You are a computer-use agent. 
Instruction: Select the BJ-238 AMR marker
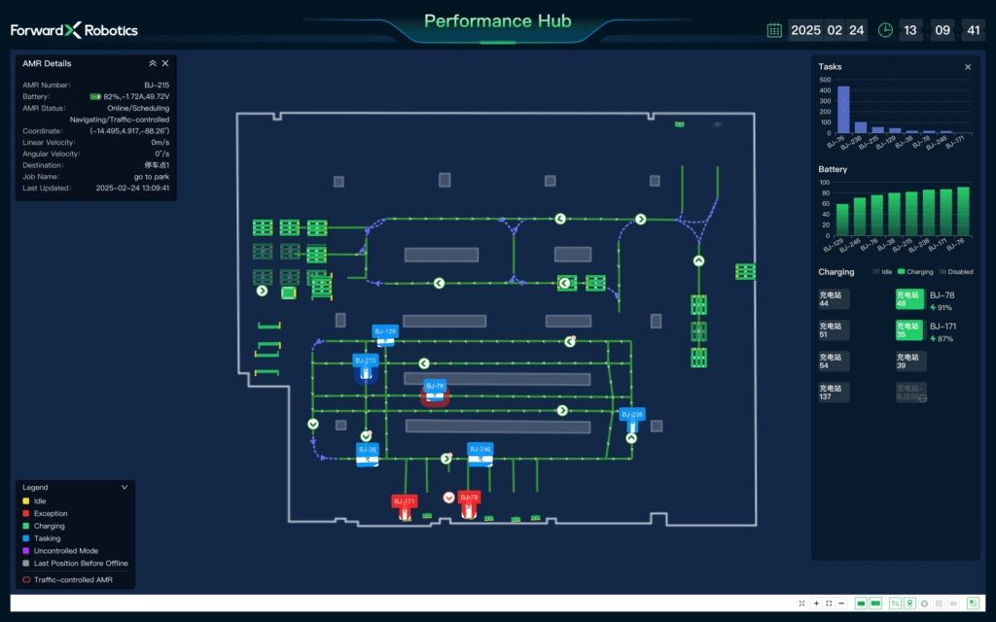coord(631,418)
